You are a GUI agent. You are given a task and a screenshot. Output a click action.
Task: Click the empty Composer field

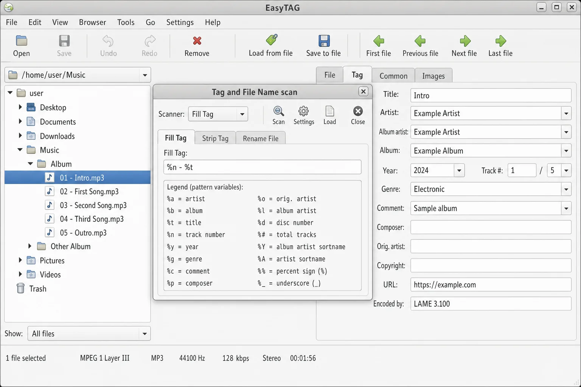pyautogui.click(x=491, y=227)
